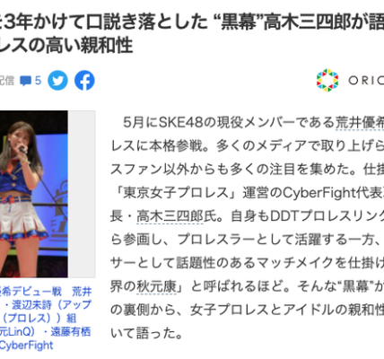Click the first paragraph mentioning SKE48
The width and height of the screenshot is (384, 359).
(x=248, y=228)
